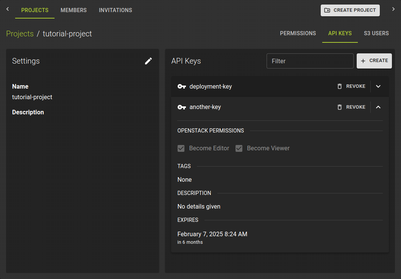Click the 'None' tags value
Viewport: 401px width, 279px height.
click(x=184, y=180)
